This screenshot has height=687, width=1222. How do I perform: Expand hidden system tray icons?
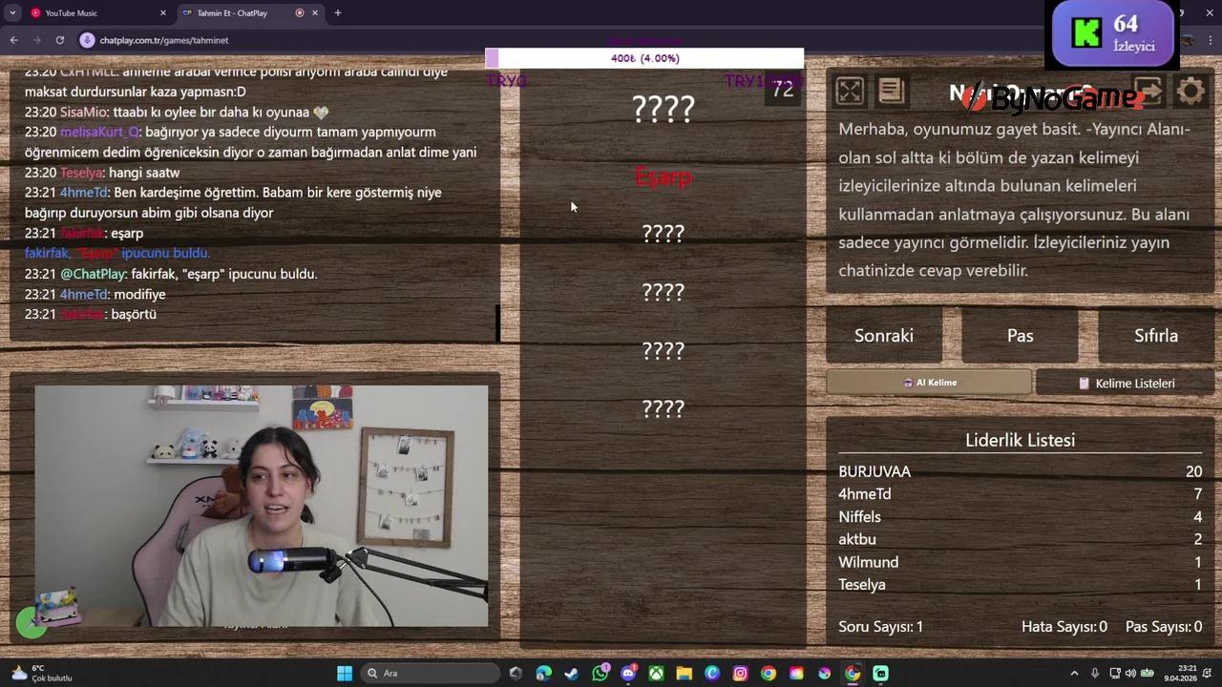(1075, 673)
